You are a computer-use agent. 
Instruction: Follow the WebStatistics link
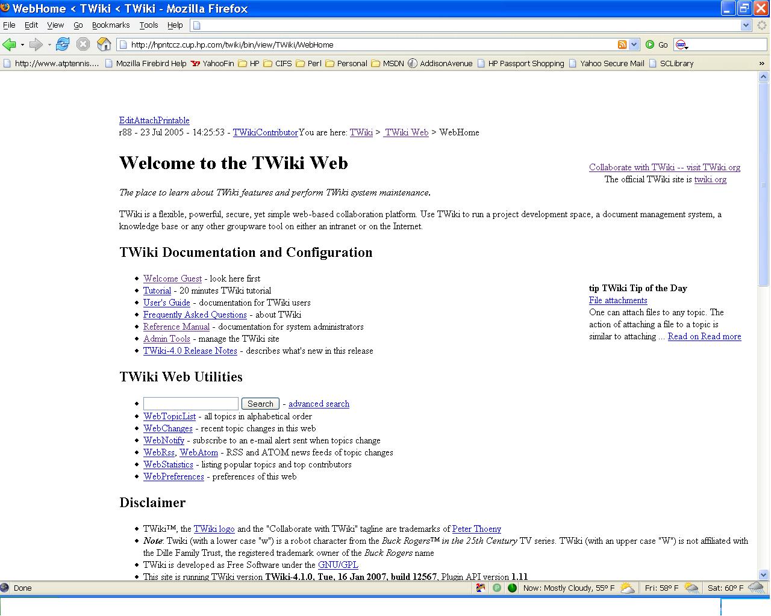coord(168,464)
